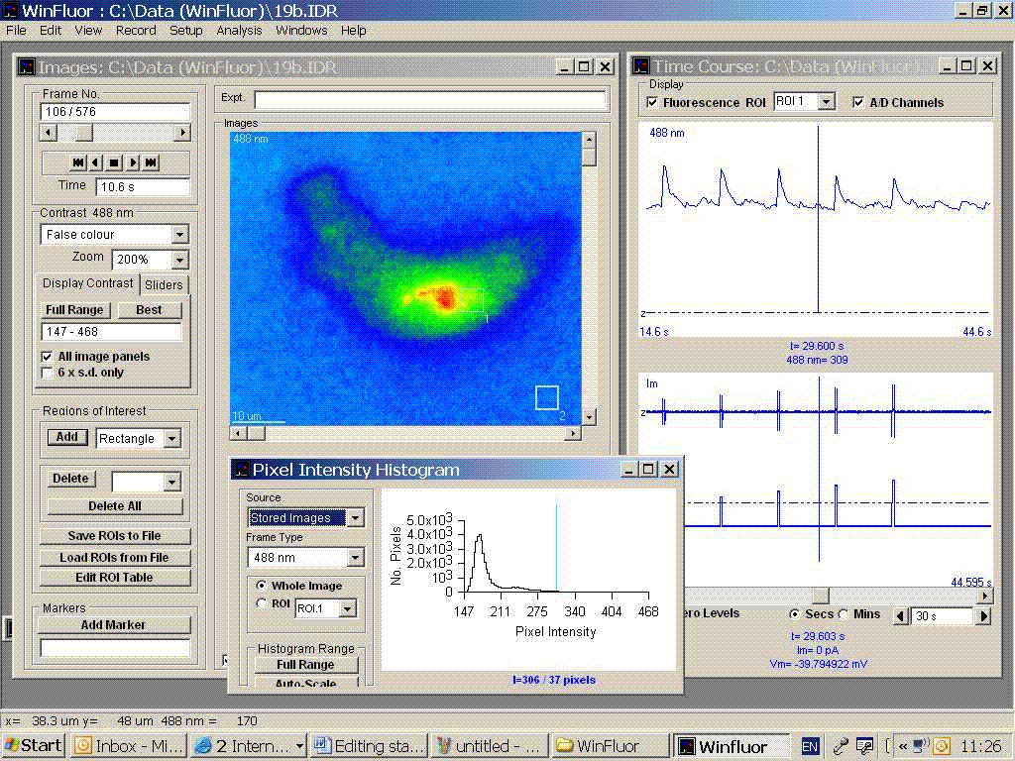Jump to last frame in playback controls
The width and height of the screenshot is (1015, 761).
click(151, 163)
